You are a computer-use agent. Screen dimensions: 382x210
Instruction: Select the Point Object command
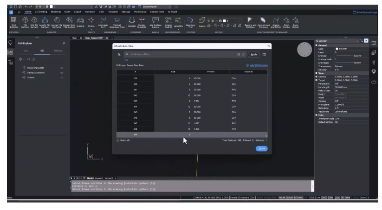296,22
